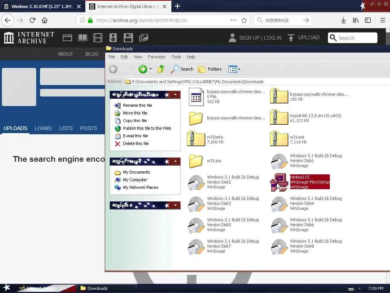Open Archive software floppy icon
This screenshot has width=390, height=293.
coord(128,38)
